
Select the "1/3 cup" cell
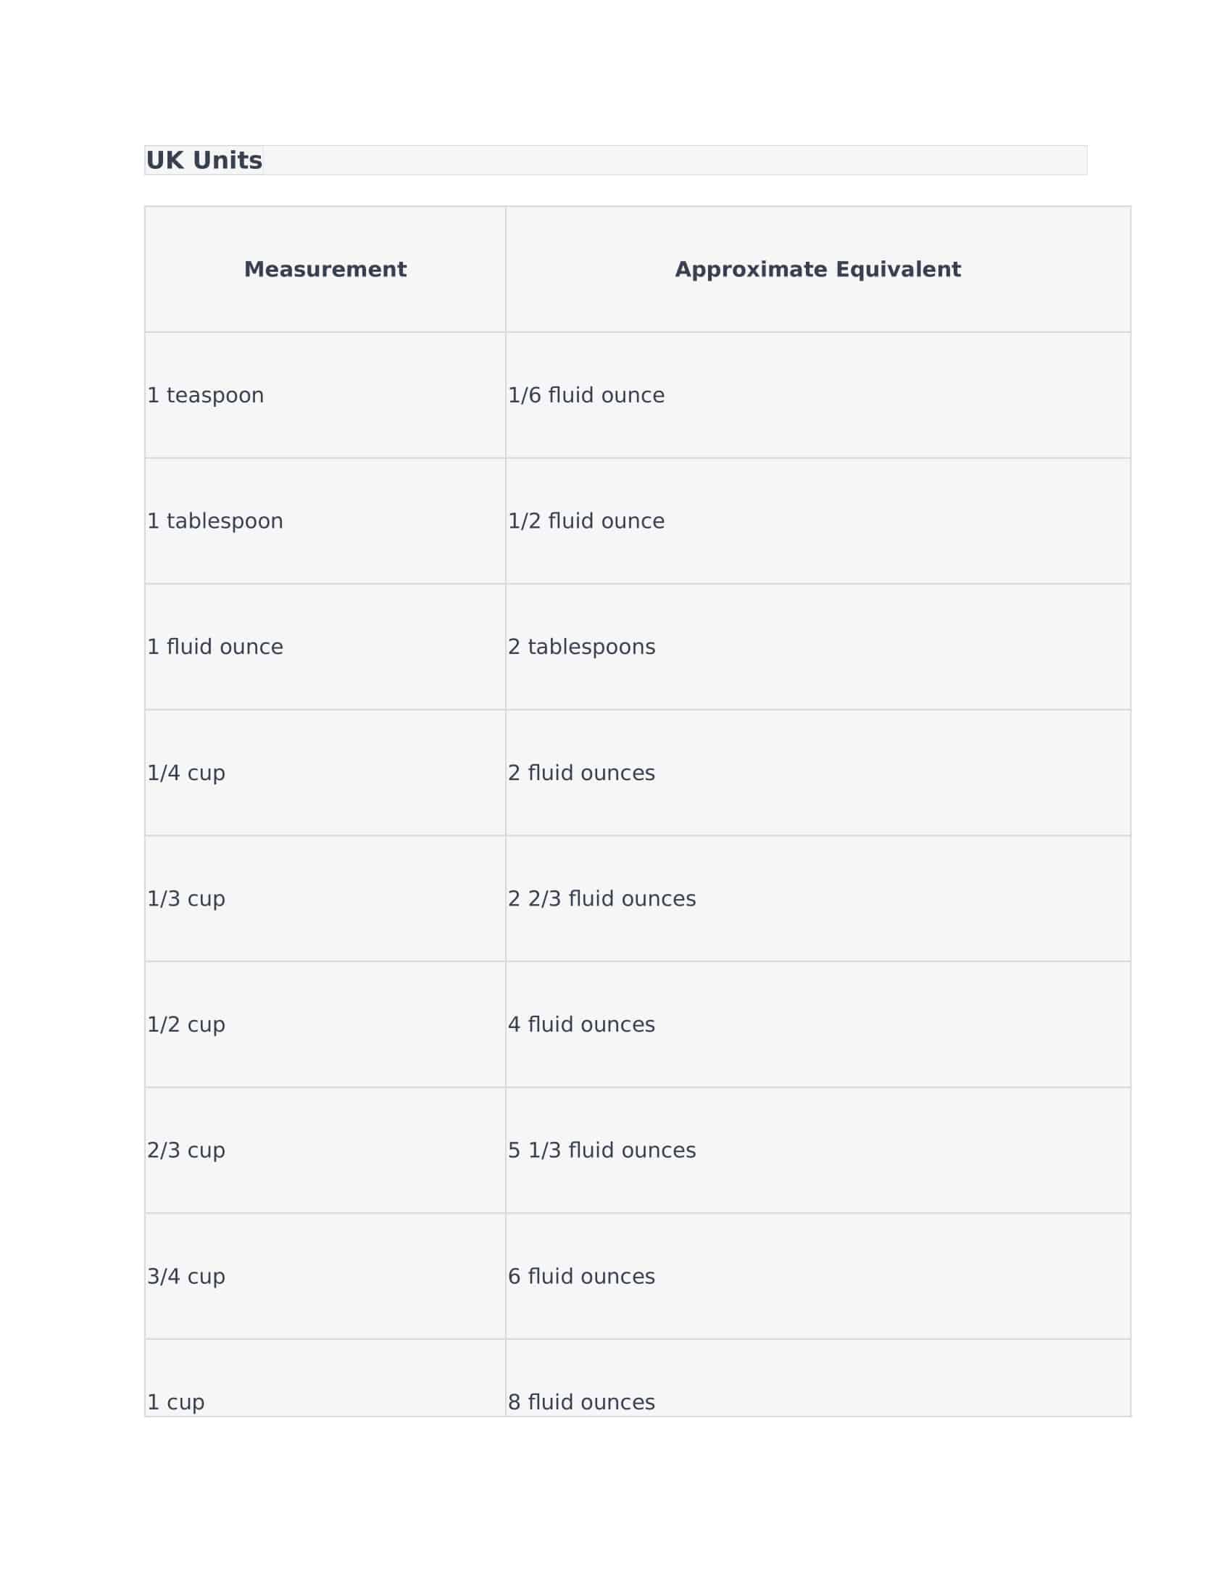coord(186,898)
